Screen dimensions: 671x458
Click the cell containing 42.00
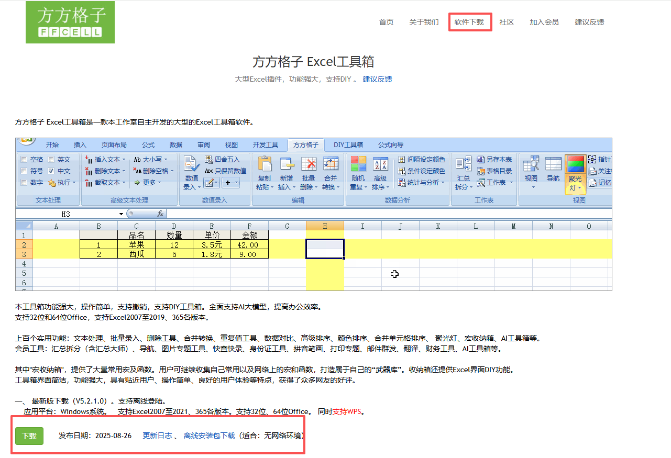(x=249, y=244)
